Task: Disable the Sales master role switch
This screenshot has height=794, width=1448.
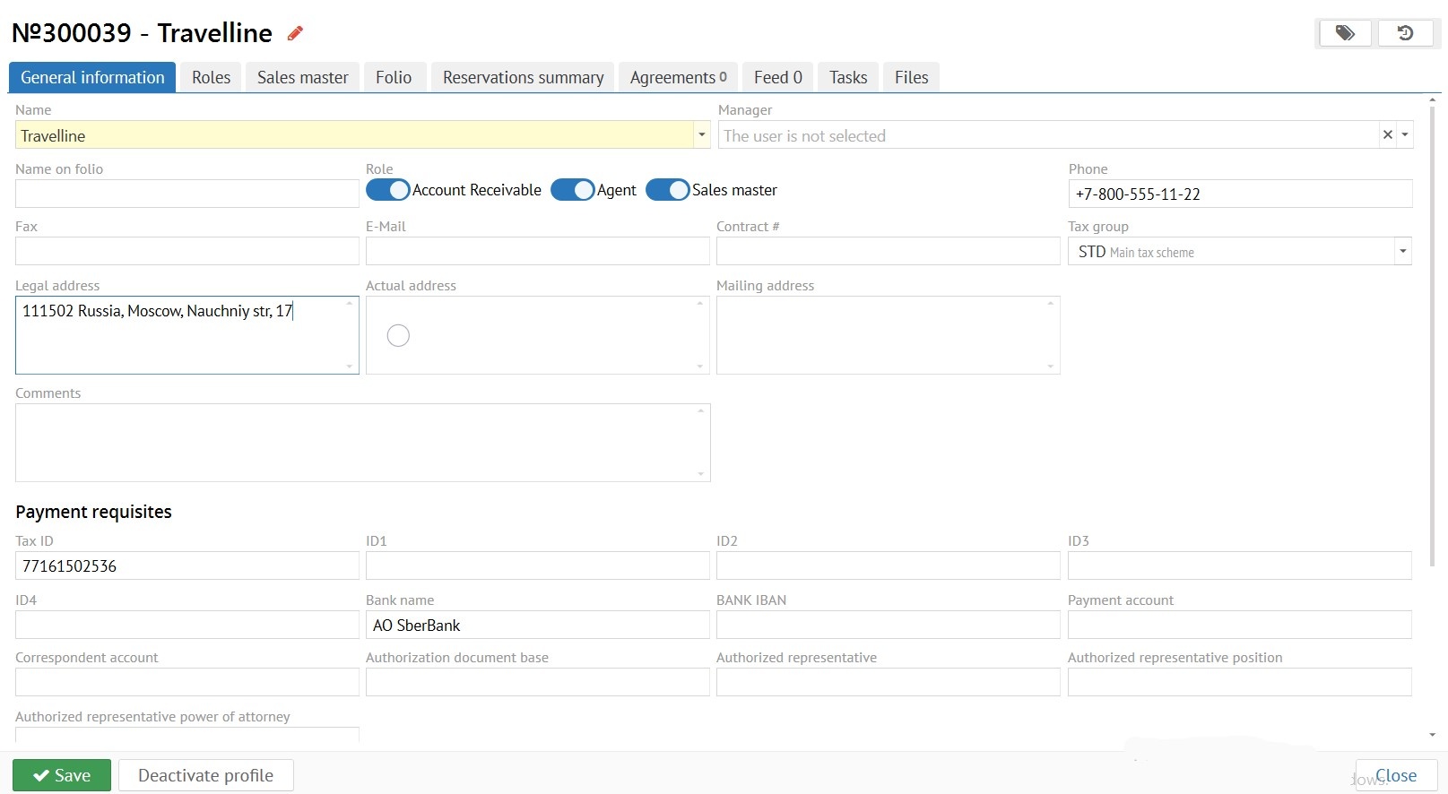Action: pyautogui.click(x=668, y=190)
